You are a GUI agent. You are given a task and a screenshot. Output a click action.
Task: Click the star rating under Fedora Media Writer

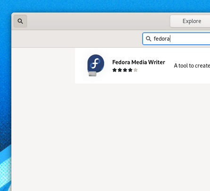point(125,70)
